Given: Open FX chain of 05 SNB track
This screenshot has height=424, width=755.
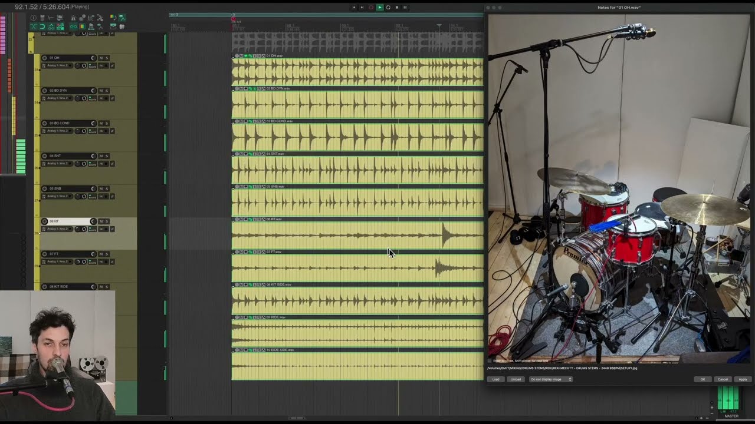Looking at the screenshot, I should click(101, 196).
